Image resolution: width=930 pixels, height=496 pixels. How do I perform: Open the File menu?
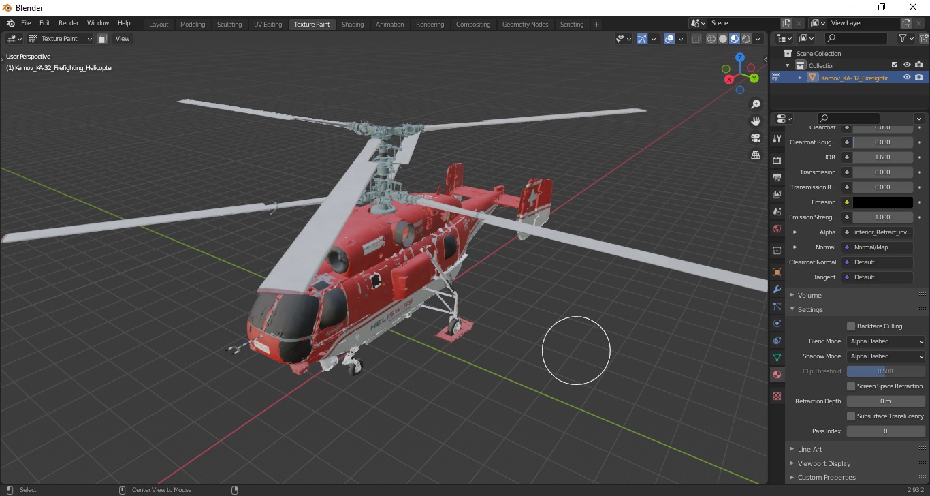26,23
